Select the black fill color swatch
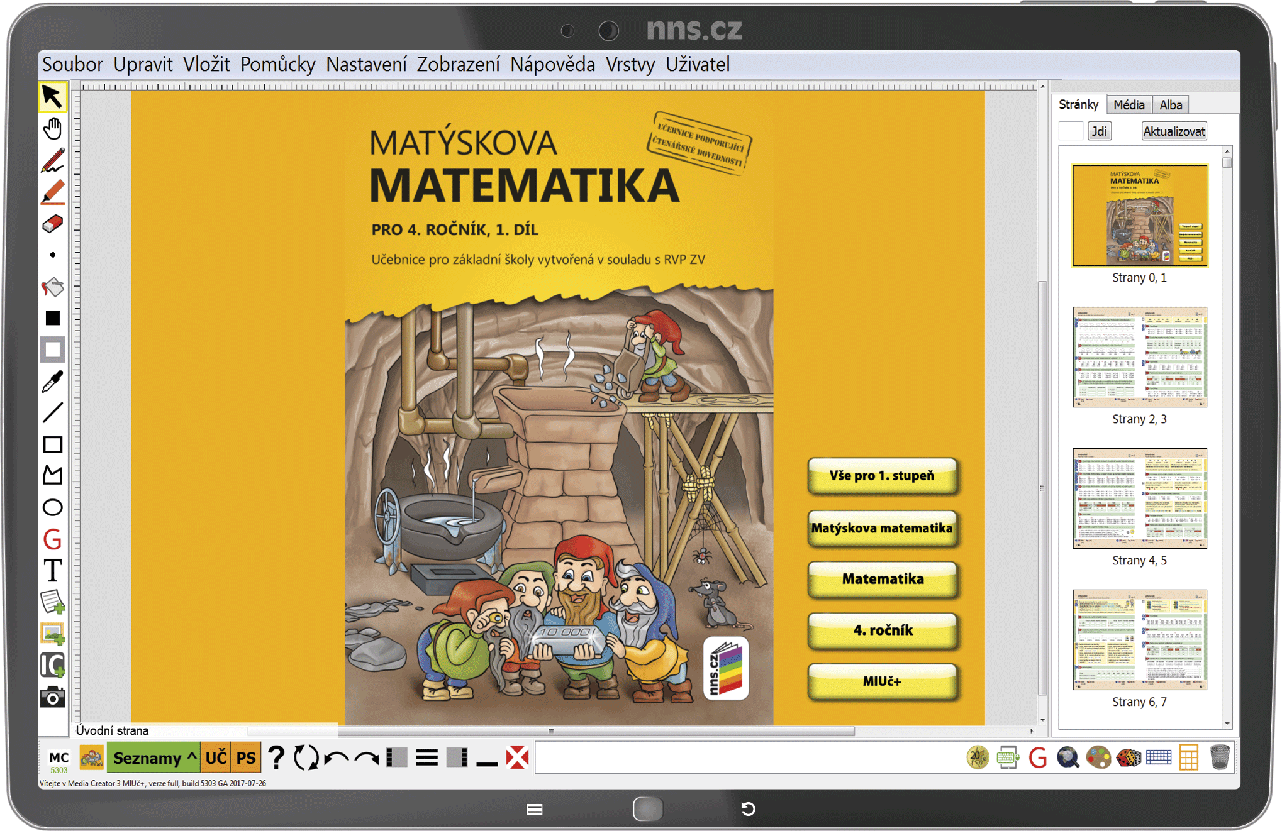1282x831 pixels. (x=53, y=318)
